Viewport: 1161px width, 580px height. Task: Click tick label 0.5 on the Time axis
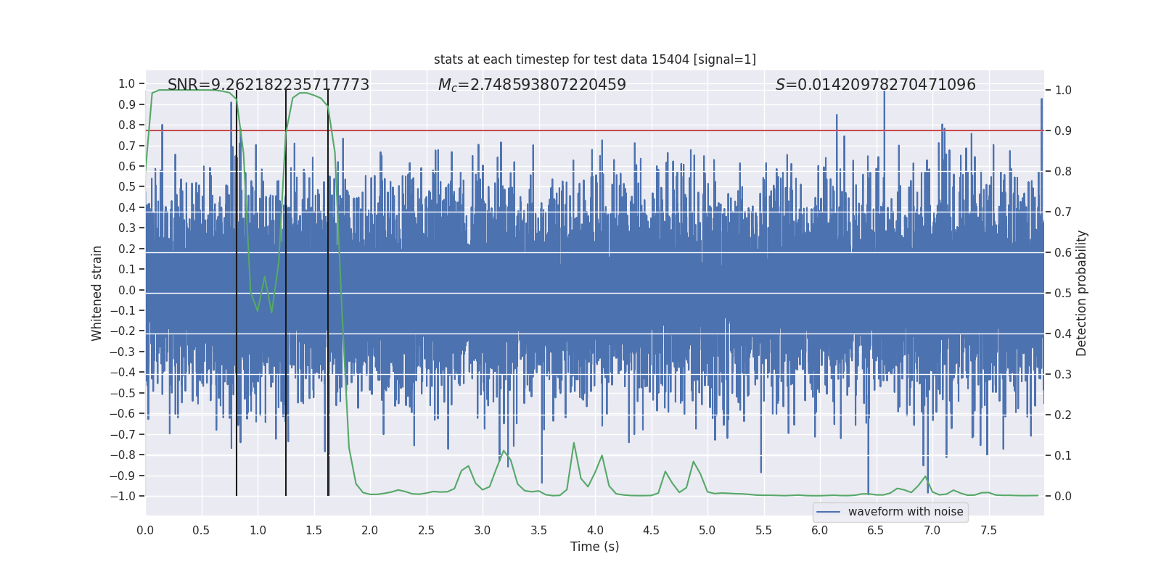202,530
